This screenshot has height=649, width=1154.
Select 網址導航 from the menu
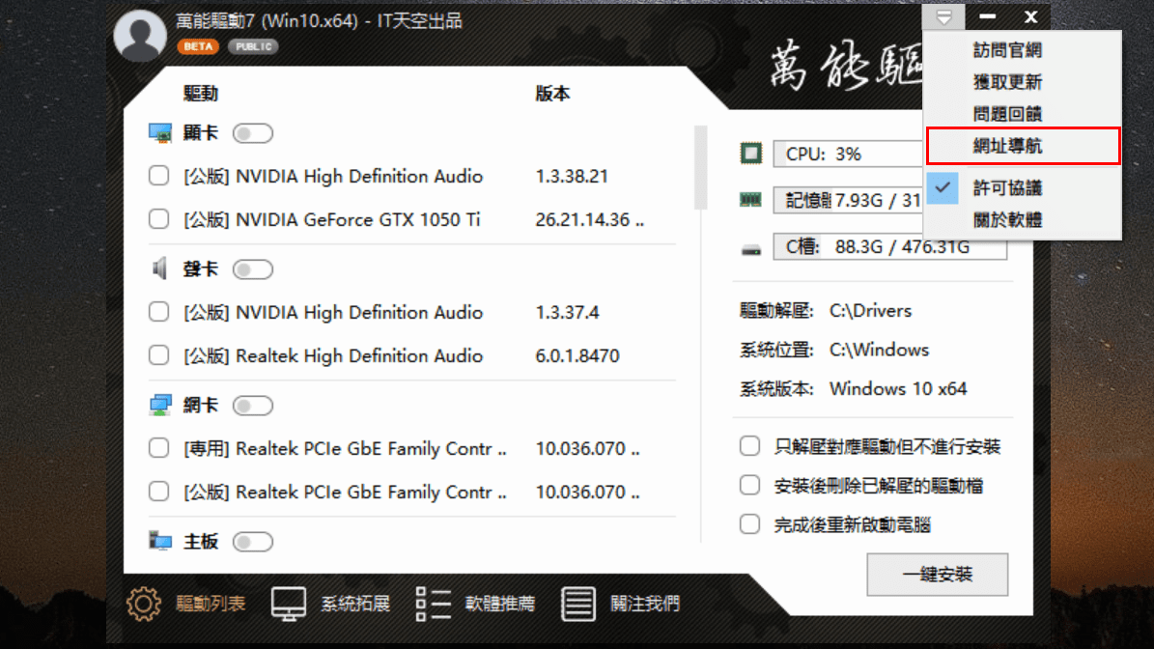pos(1007,145)
